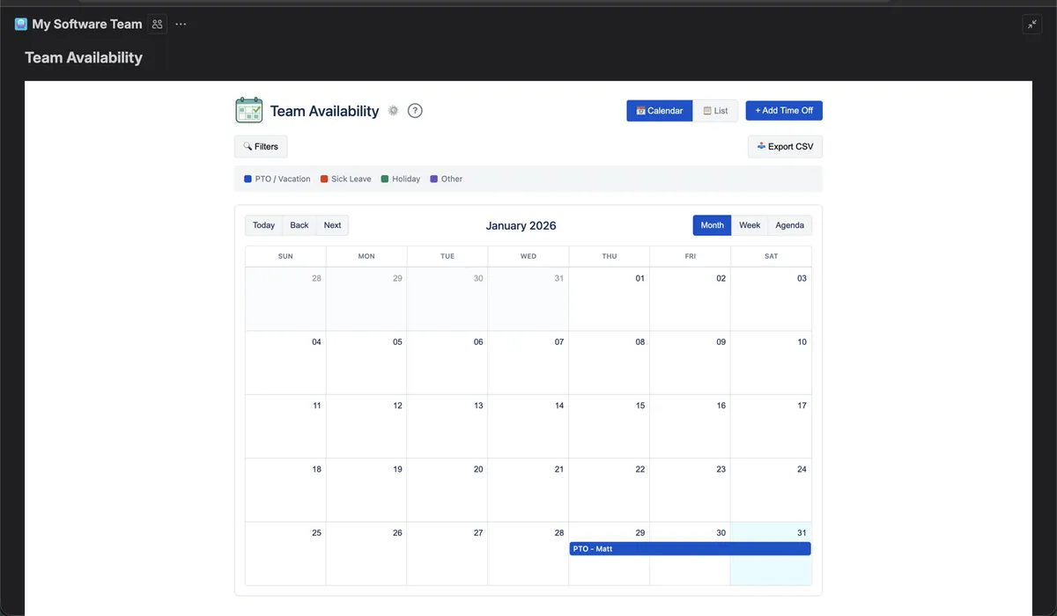Select the Month view tab
Image resolution: width=1057 pixels, height=616 pixels.
[713, 225]
